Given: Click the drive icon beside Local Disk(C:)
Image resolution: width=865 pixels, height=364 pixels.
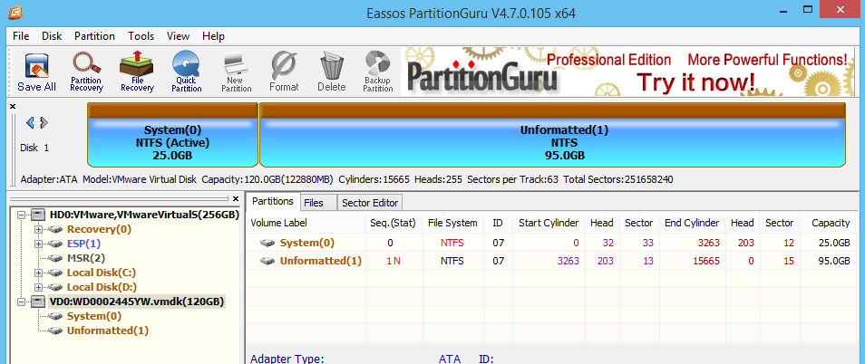Looking at the screenshot, I should [x=55, y=273].
